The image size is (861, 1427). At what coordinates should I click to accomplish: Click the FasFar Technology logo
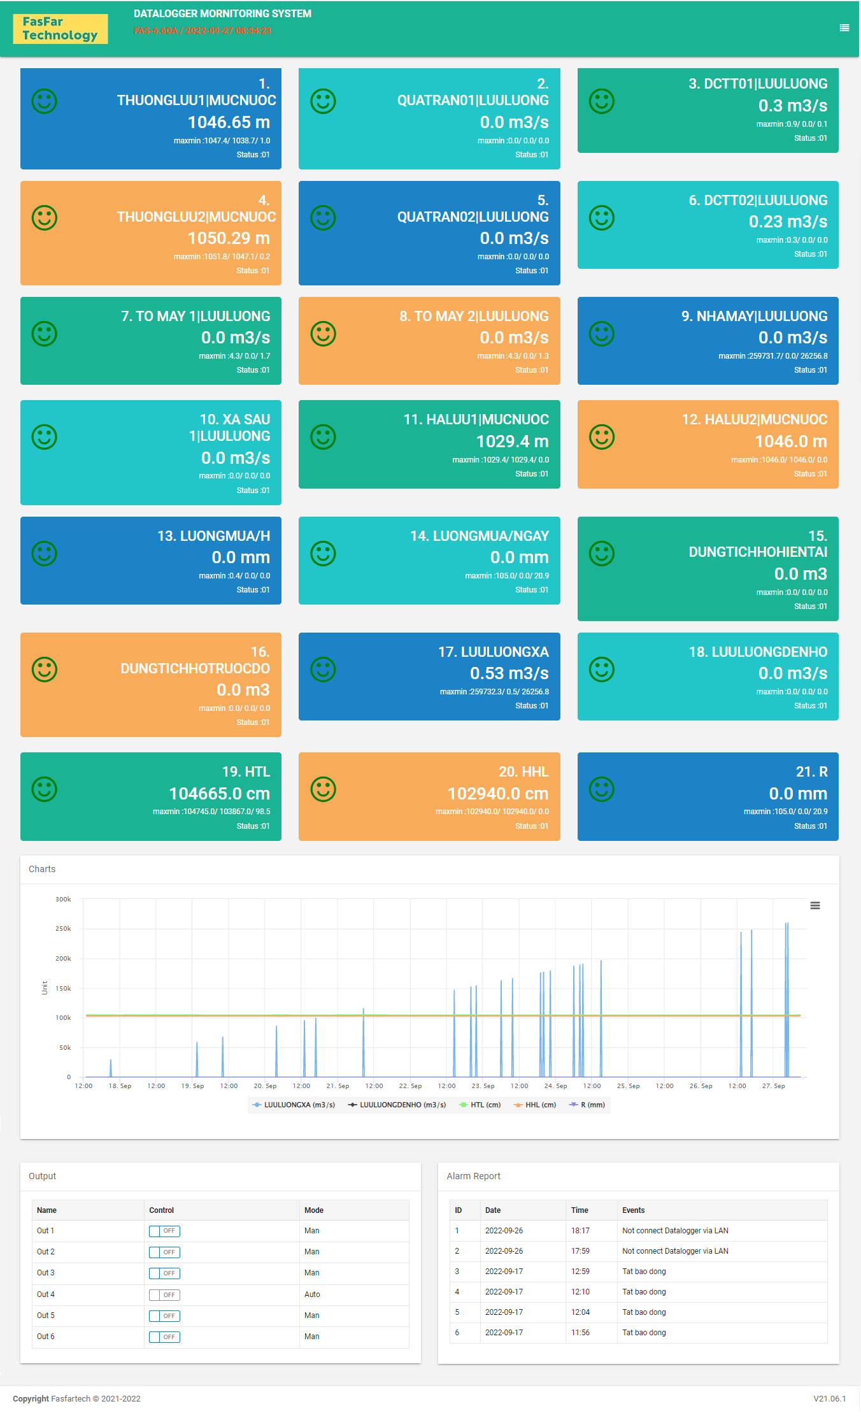tap(60, 29)
